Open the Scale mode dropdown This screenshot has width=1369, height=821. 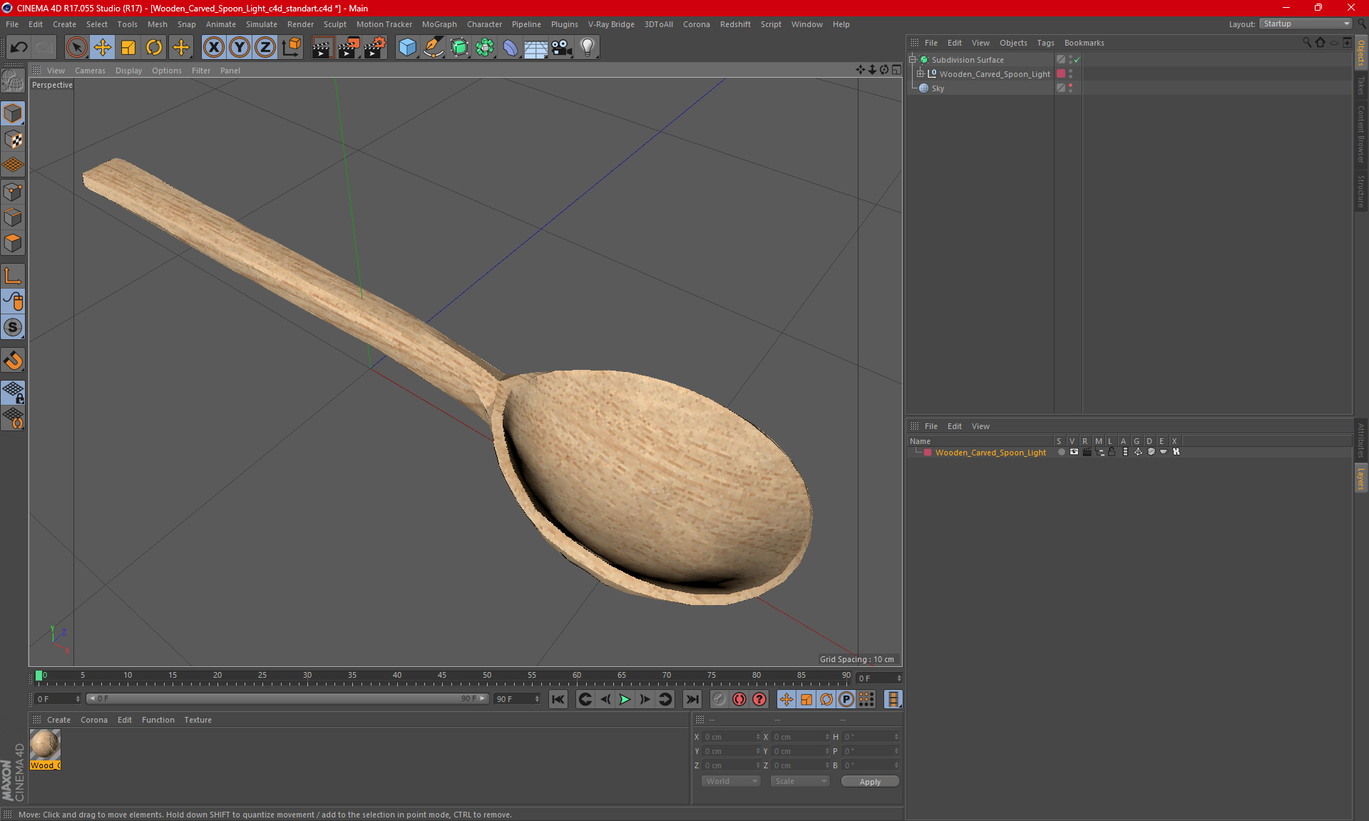tap(801, 781)
